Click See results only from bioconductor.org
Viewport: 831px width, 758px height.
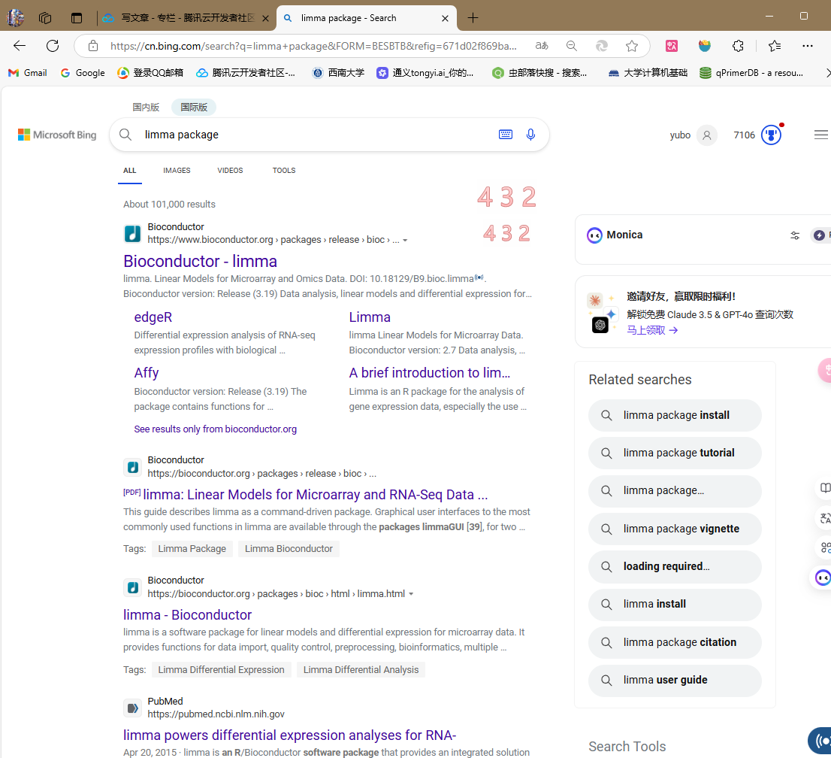point(215,429)
